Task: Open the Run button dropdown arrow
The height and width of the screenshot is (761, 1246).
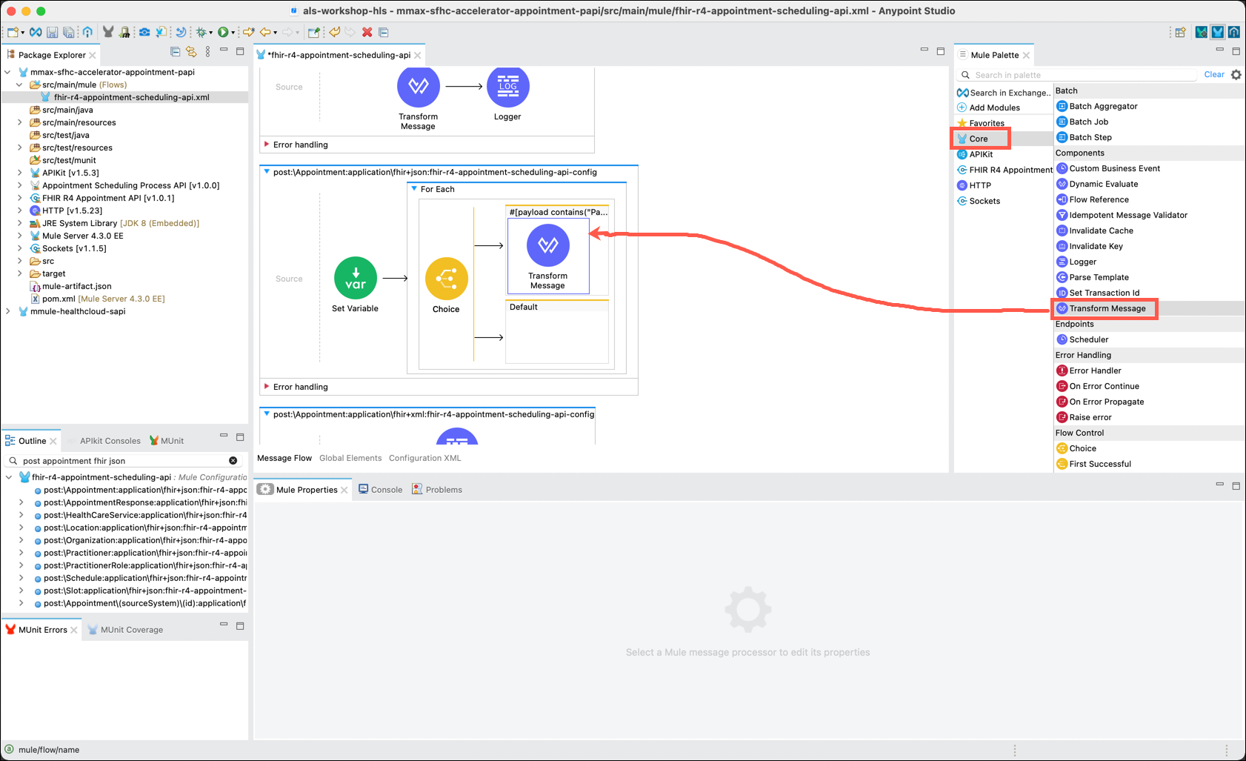Action: point(232,33)
